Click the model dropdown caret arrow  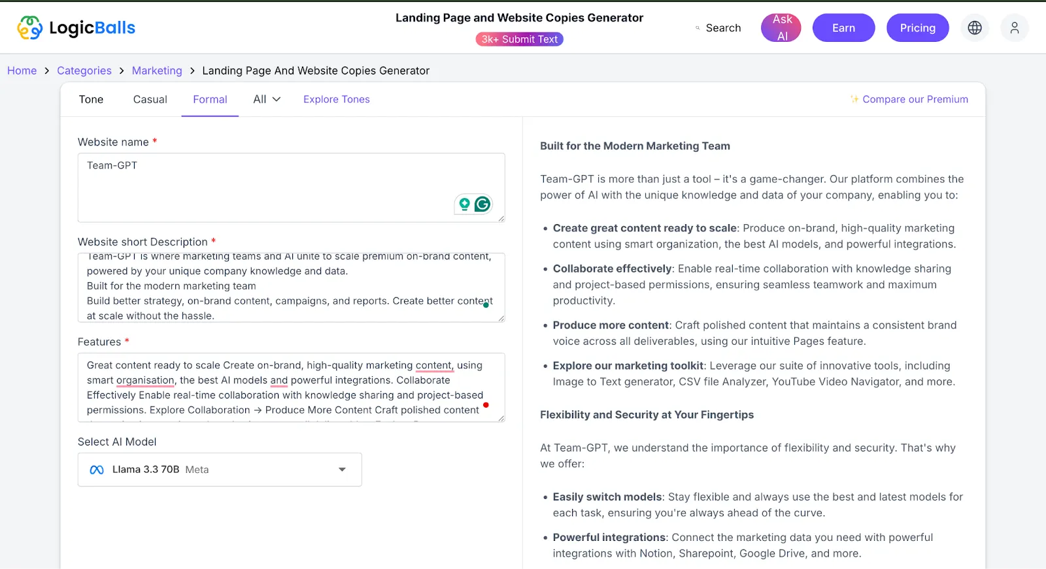tap(342, 470)
